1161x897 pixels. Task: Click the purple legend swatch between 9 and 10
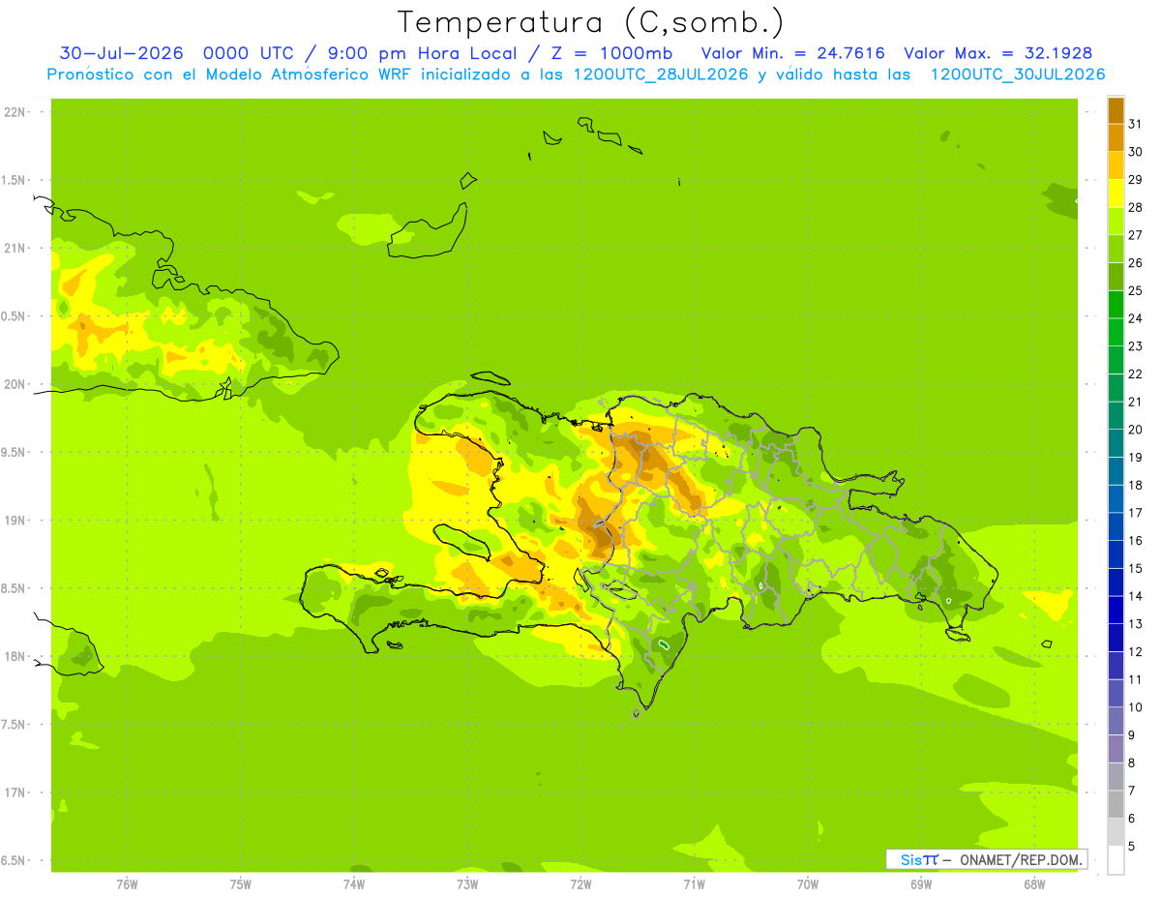pyautogui.click(x=1116, y=721)
